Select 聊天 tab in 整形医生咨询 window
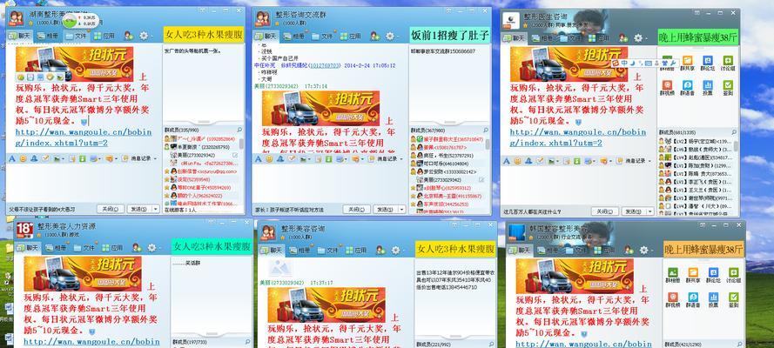Viewport: 774px width, 348px height. 515,38
